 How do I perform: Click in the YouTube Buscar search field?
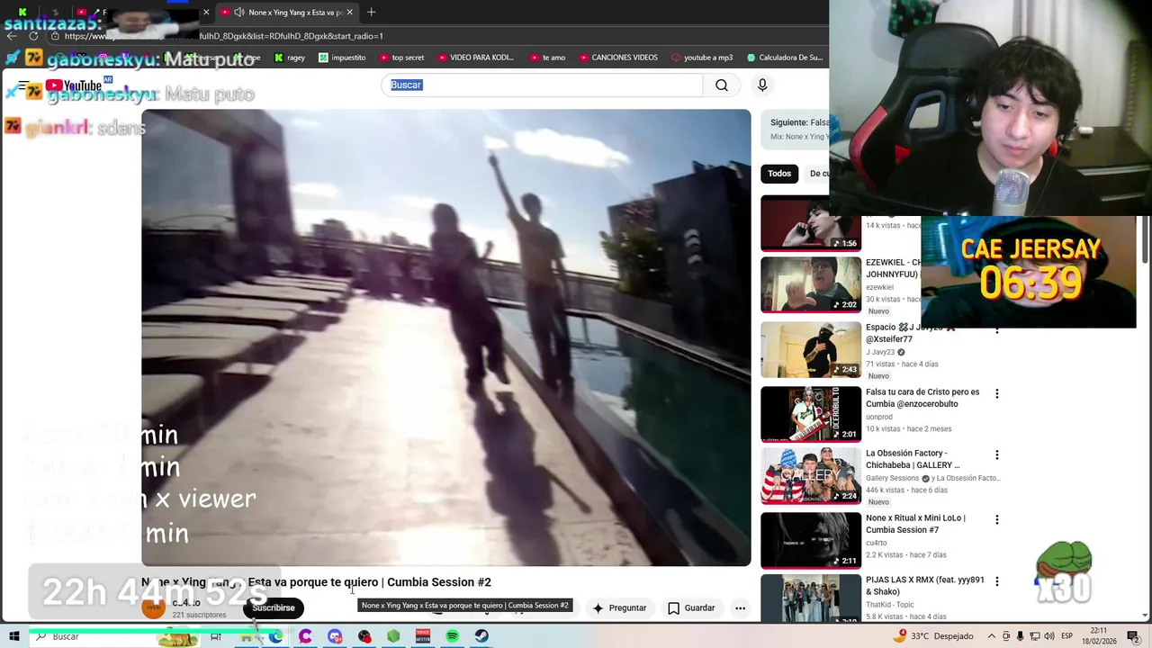(x=542, y=85)
